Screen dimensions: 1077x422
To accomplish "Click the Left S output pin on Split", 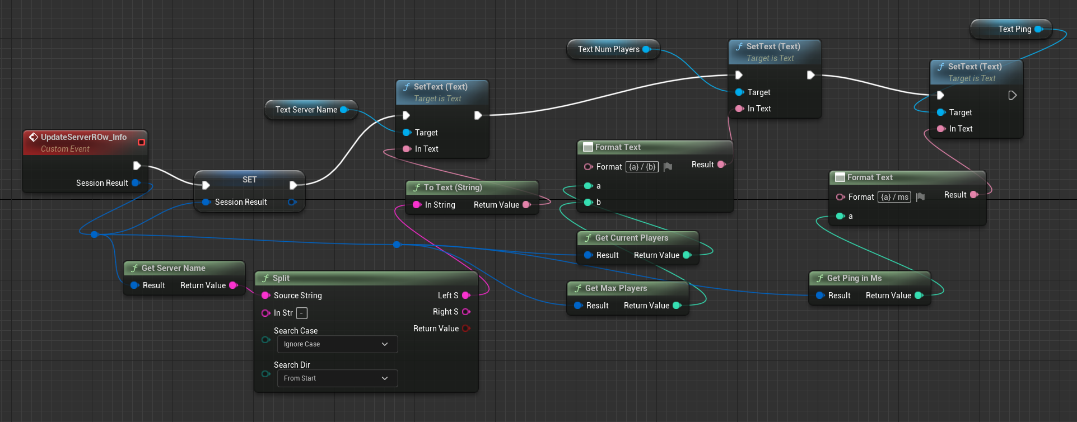I will click(x=466, y=296).
